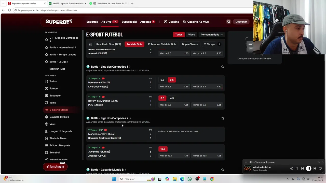Favorite Battle - Copa do Mundo B star
This screenshot has height=183, width=326.
[x=223, y=170]
